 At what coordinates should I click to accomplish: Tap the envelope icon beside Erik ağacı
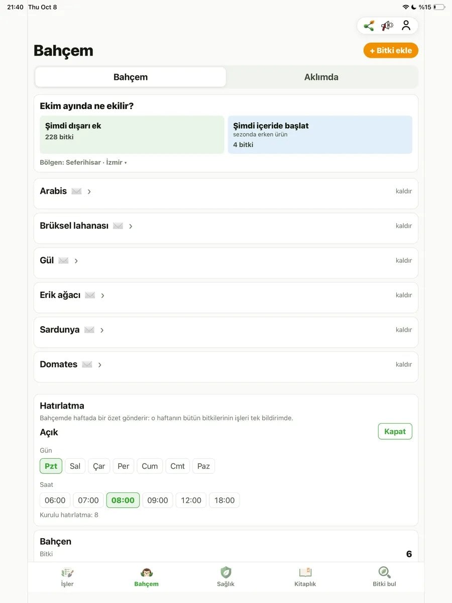(90, 295)
